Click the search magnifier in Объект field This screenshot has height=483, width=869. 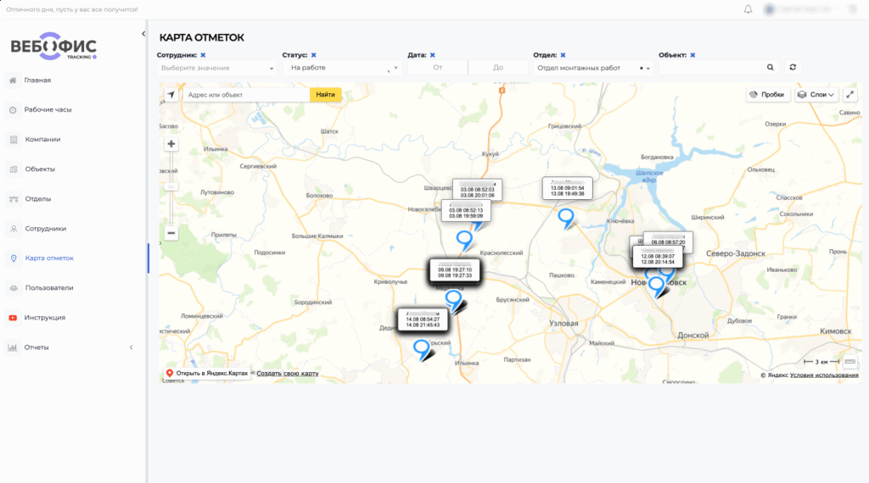771,68
